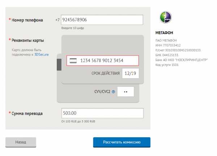
Task: Click the ПАО МЕГАФОН text
Action: coord(166,40)
